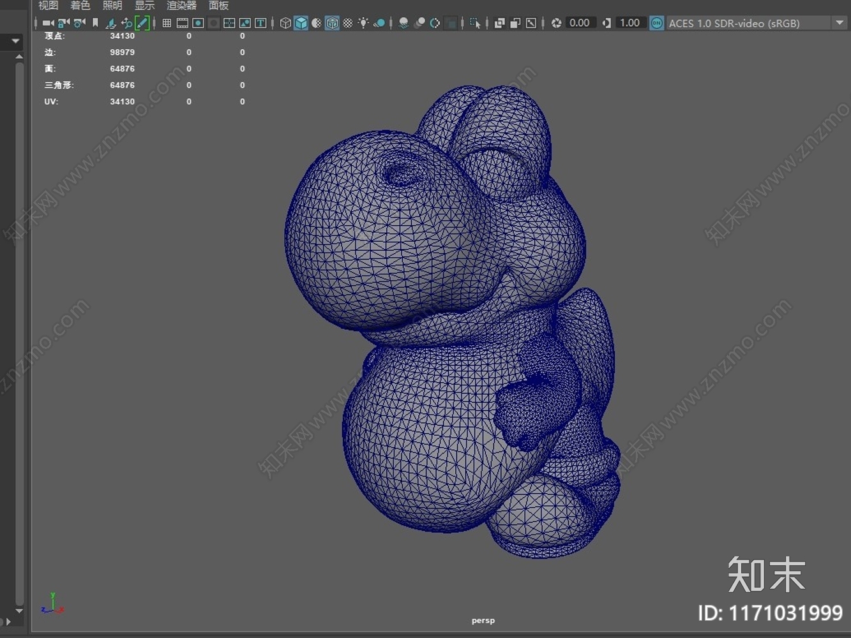Click the XYZ axis gizmo

(x=52, y=603)
